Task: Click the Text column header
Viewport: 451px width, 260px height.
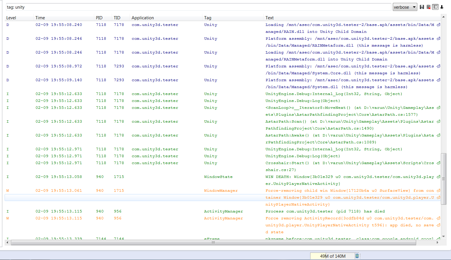Action: (270, 18)
